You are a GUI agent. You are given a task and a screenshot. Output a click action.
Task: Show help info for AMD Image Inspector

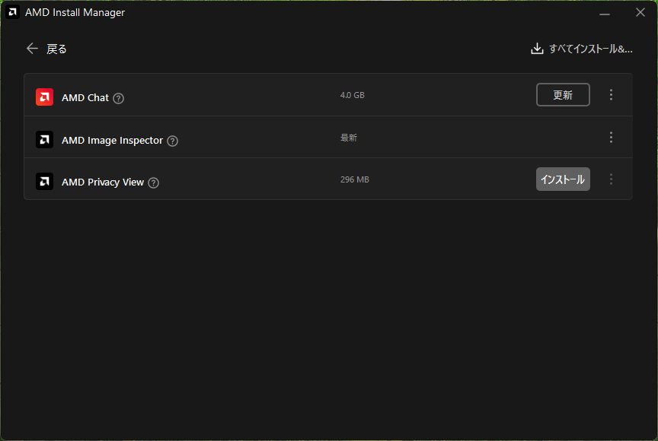coord(172,141)
